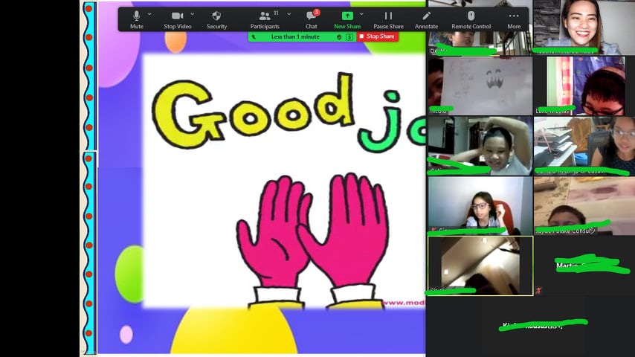Open Chat with 3 unread messages

[312, 19]
